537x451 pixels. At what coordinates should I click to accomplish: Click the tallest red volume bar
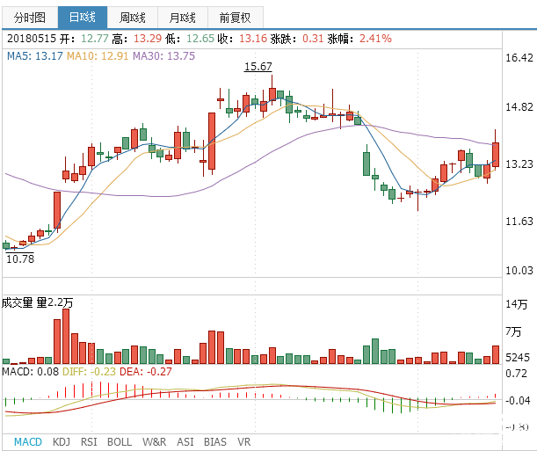click(x=66, y=337)
